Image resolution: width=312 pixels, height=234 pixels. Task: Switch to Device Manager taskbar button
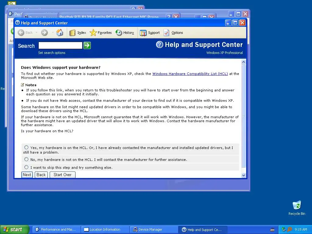tap(154, 230)
